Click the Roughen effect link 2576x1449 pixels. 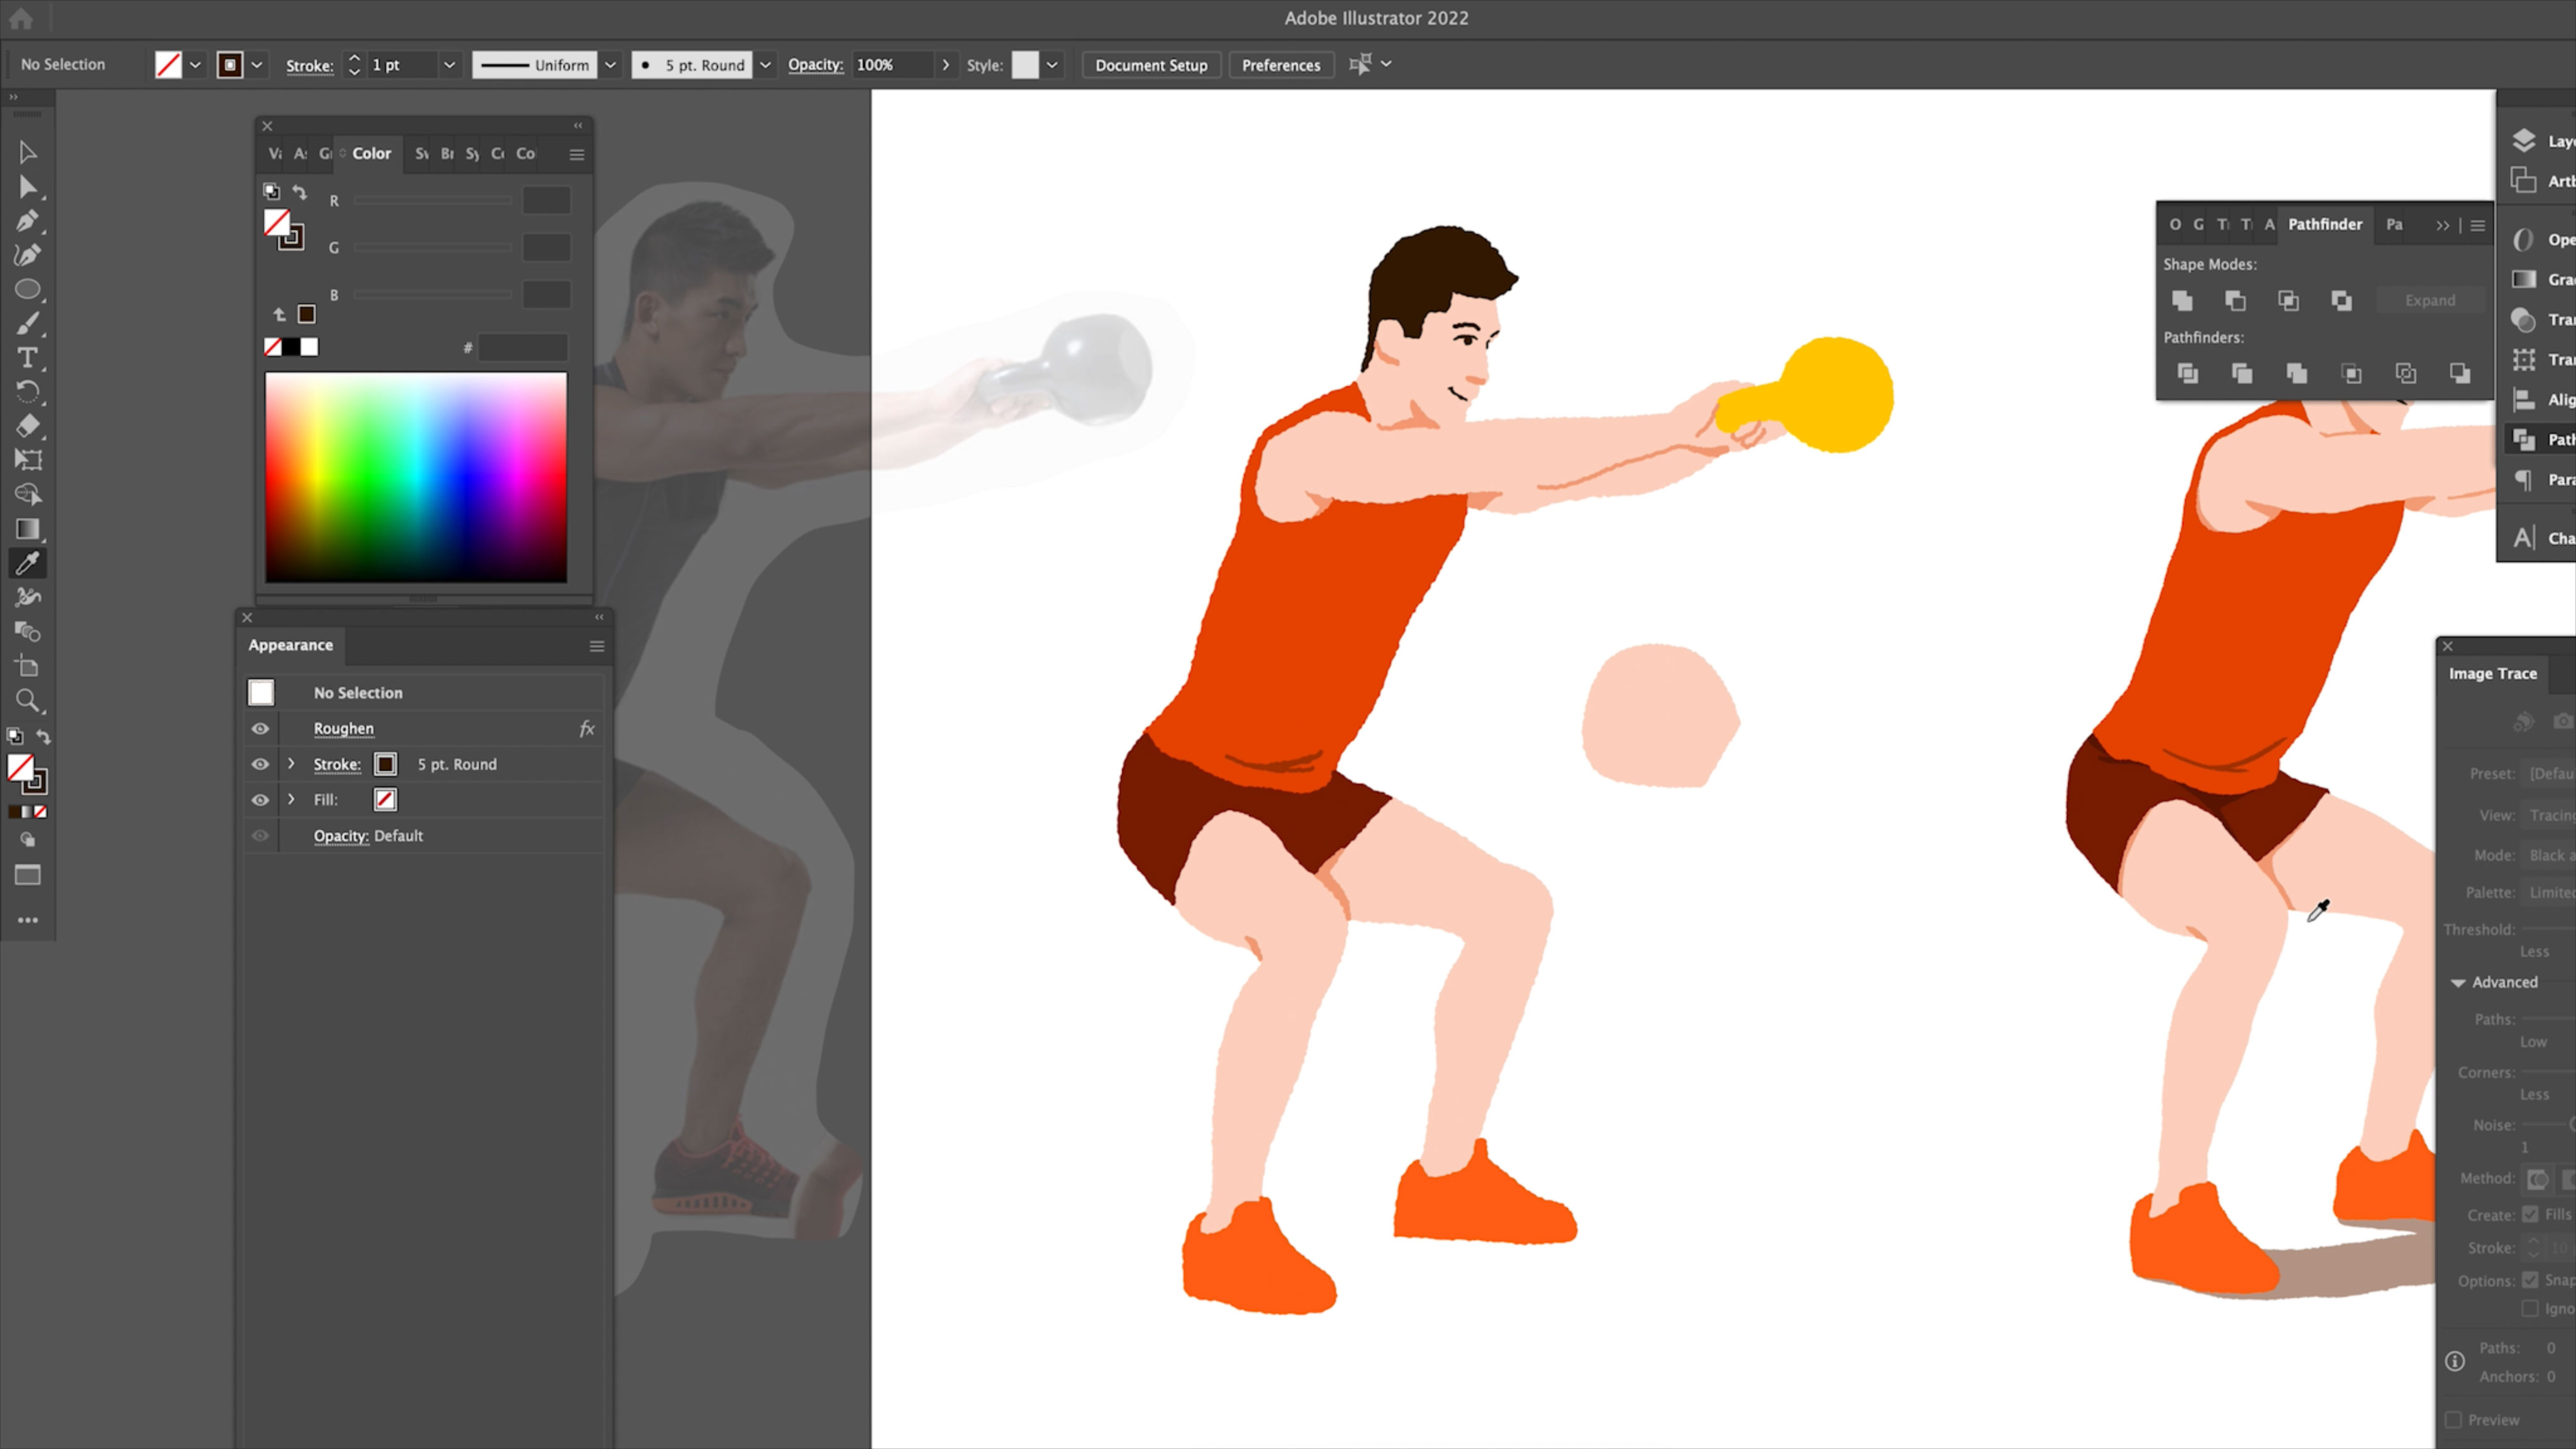point(343,729)
